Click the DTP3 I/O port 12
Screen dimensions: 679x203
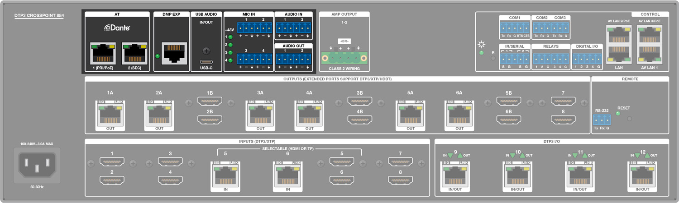(x=642, y=176)
